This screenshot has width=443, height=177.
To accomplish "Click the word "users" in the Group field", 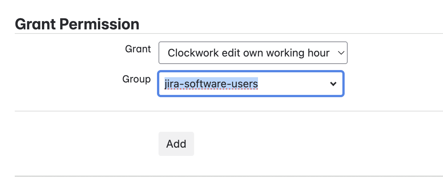I will [247, 84].
